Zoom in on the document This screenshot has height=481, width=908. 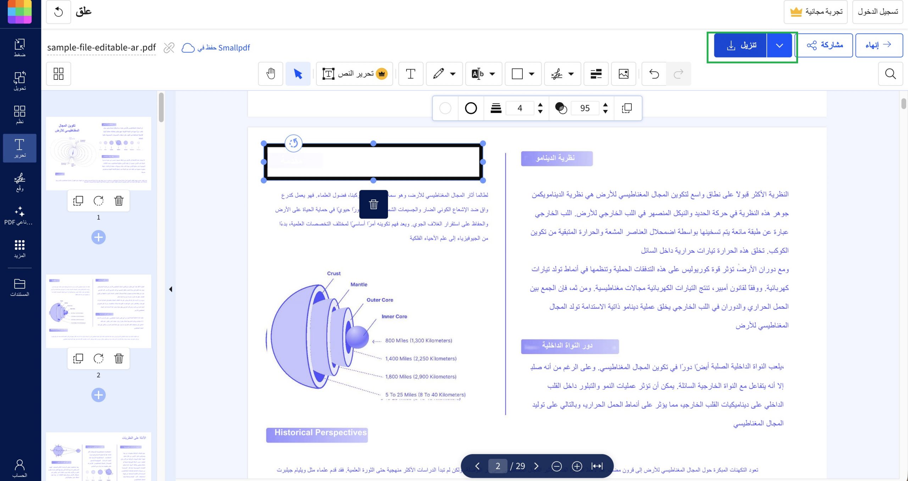(x=577, y=466)
